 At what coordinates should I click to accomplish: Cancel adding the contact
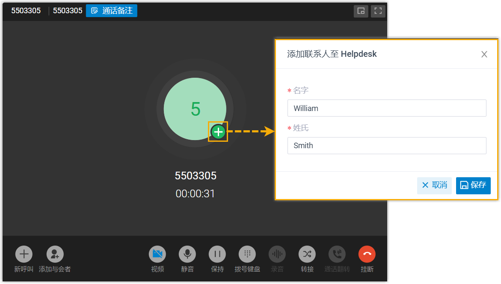[x=434, y=185]
